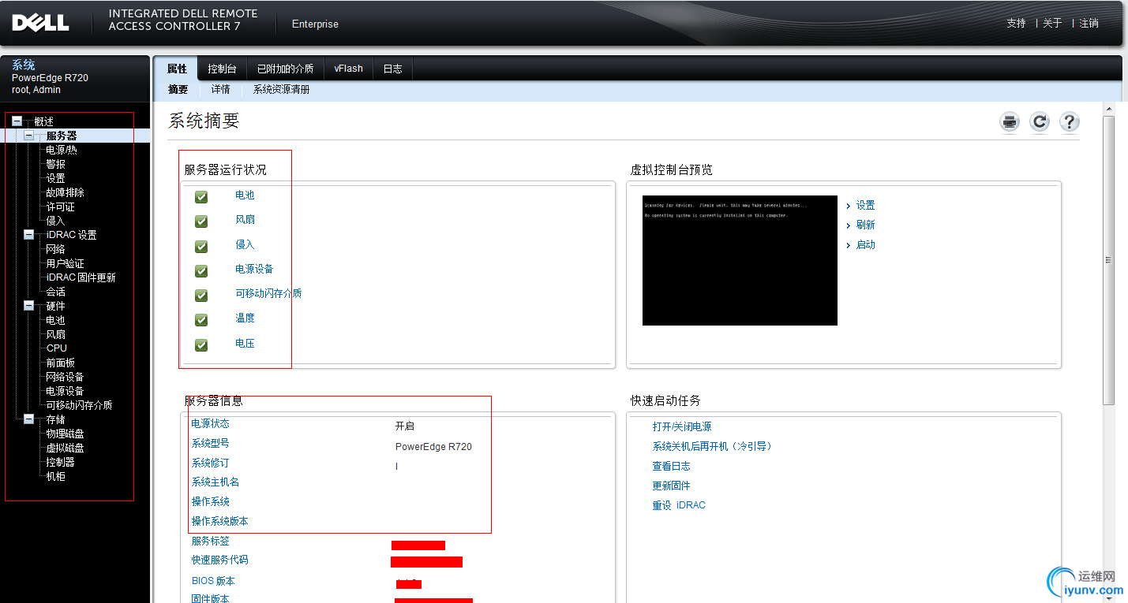
Task: Click the refresh icon near the top right
Action: tap(1039, 121)
